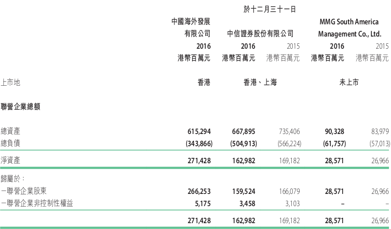Click the 總資產 row label
Screen dimensions: 391x229
(10, 131)
